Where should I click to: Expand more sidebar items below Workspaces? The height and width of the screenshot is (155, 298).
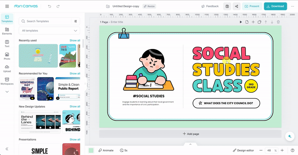[x=7, y=92]
